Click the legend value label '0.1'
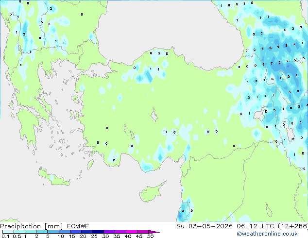The image size is (308, 238). tap(5, 236)
